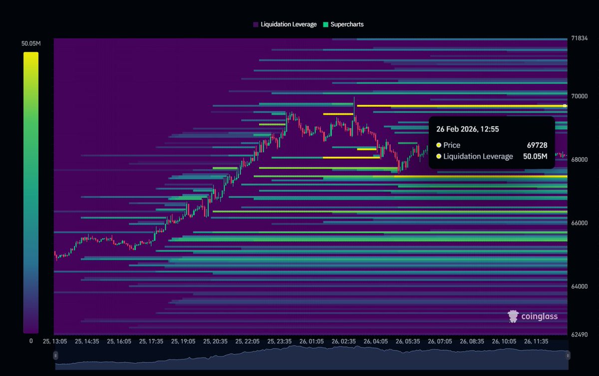The image size is (599, 376).
Task: Click the 70000 price axis label
Action: [x=580, y=96]
